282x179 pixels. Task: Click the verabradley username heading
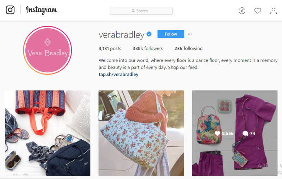pos(121,34)
